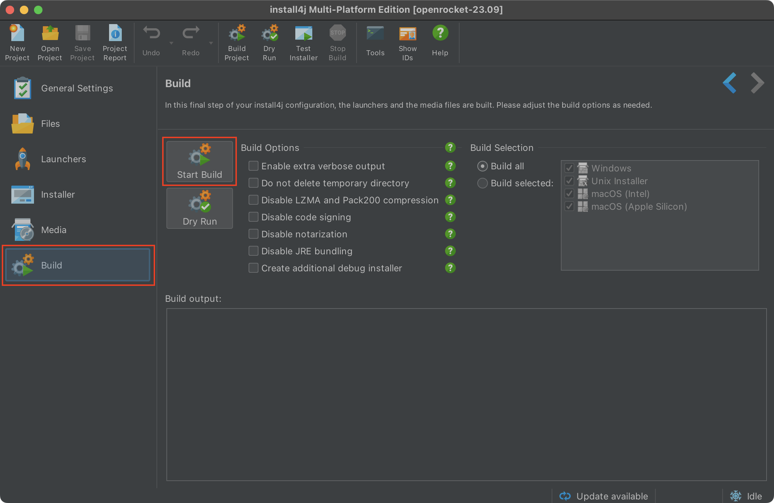
Task: Click the Dry Run toolbar icon
Action: click(269, 34)
